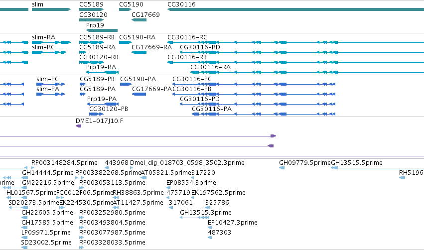This screenshot has height=250, width=424.
Task: Select the EK197562.5prime EST label
Action: click(x=218, y=193)
